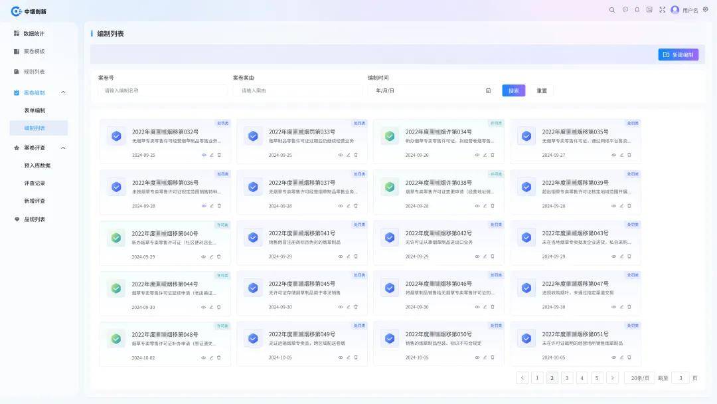The image size is (717, 404).
Task: Open the notification bell in header
Action: point(637,10)
